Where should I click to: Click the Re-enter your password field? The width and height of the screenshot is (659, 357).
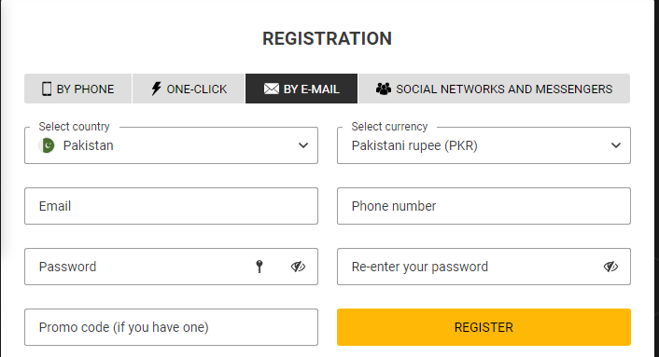tap(484, 267)
